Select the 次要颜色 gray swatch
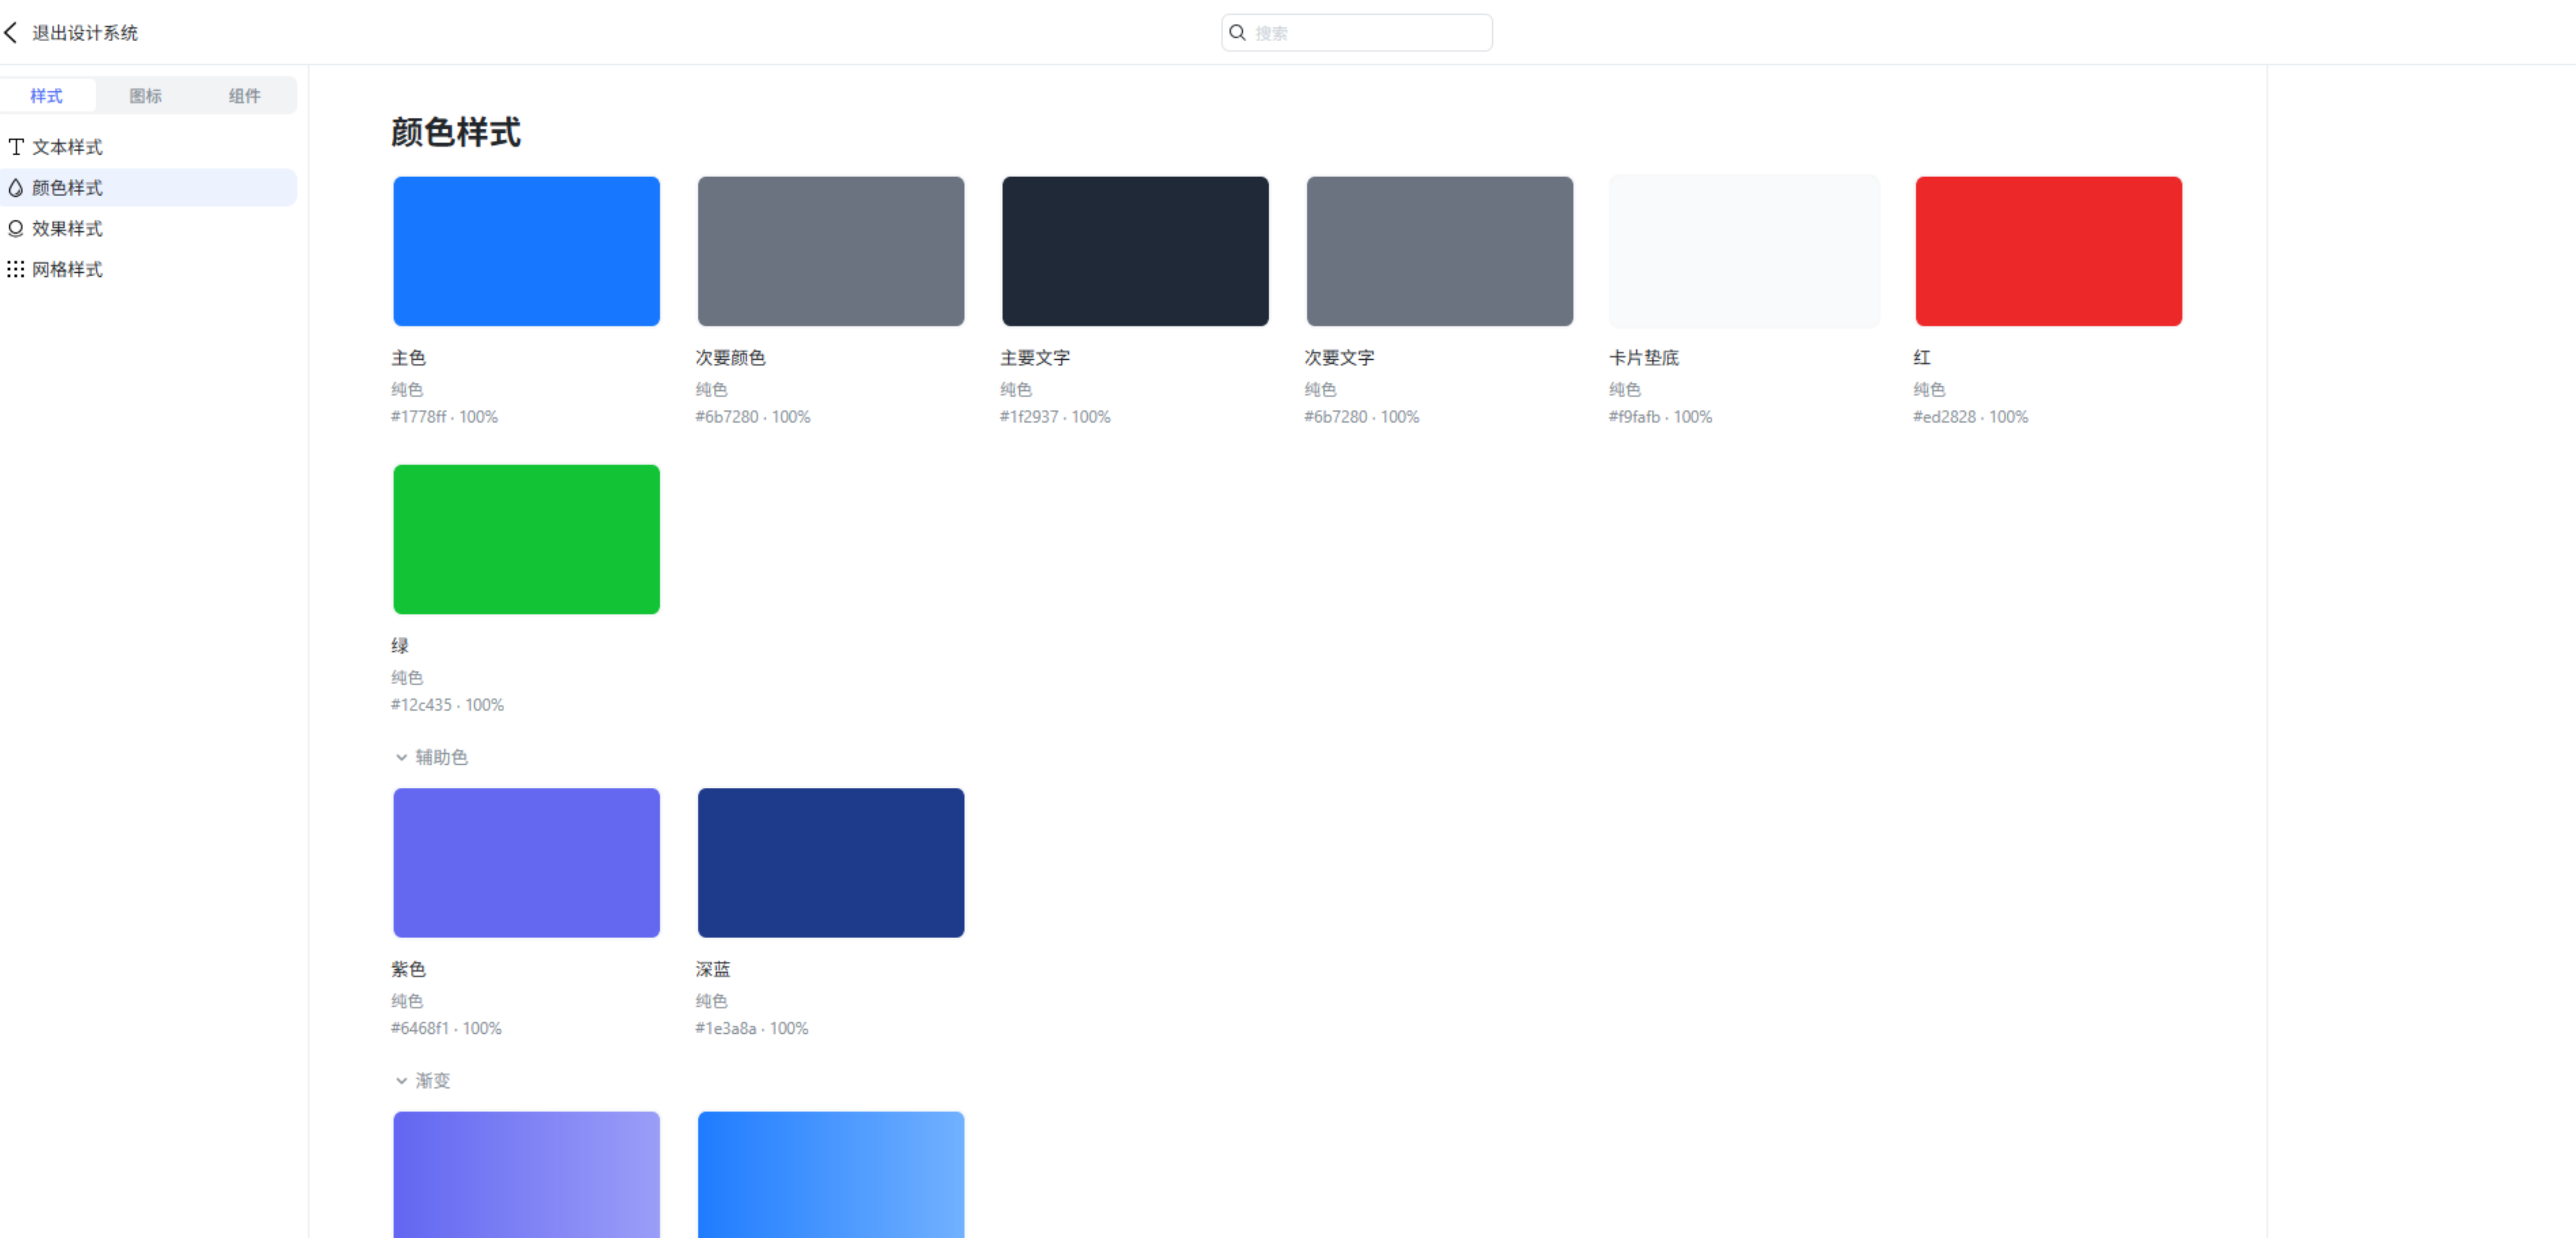 point(831,251)
